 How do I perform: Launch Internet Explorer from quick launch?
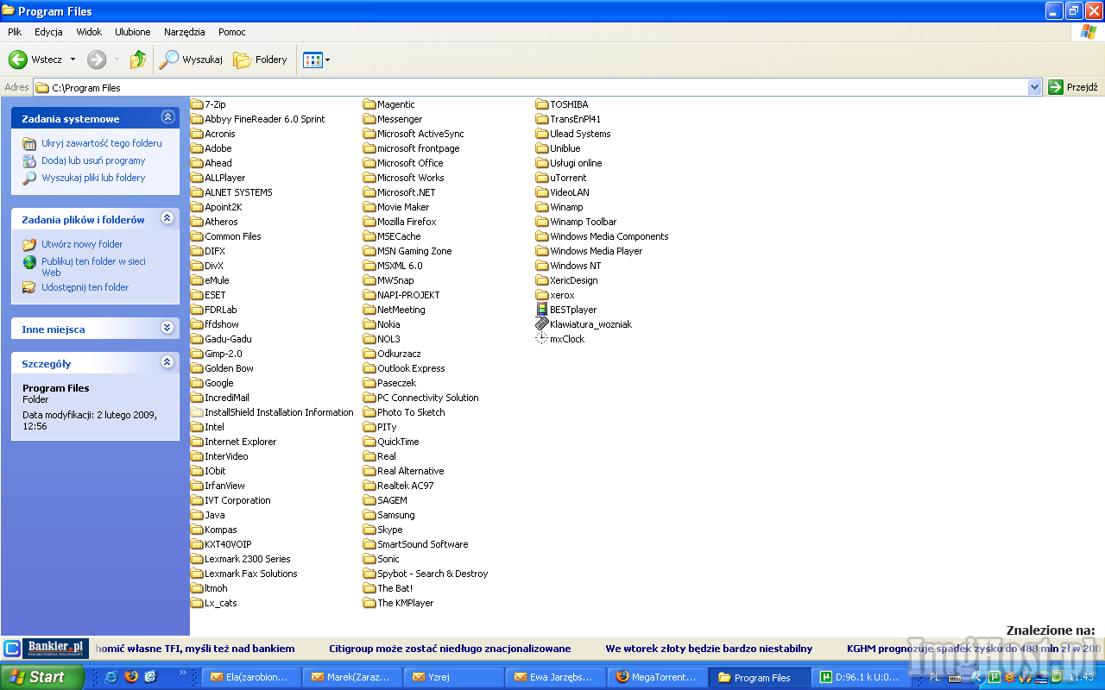(110, 677)
